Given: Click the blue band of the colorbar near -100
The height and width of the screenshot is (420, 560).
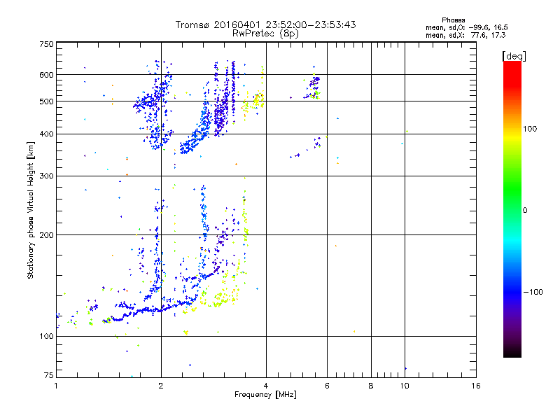Looking at the screenshot, I should pyautogui.click(x=512, y=292).
